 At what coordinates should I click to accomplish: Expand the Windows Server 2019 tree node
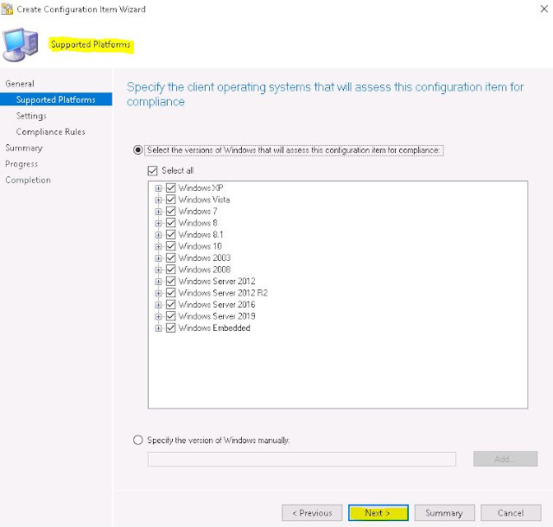click(158, 316)
